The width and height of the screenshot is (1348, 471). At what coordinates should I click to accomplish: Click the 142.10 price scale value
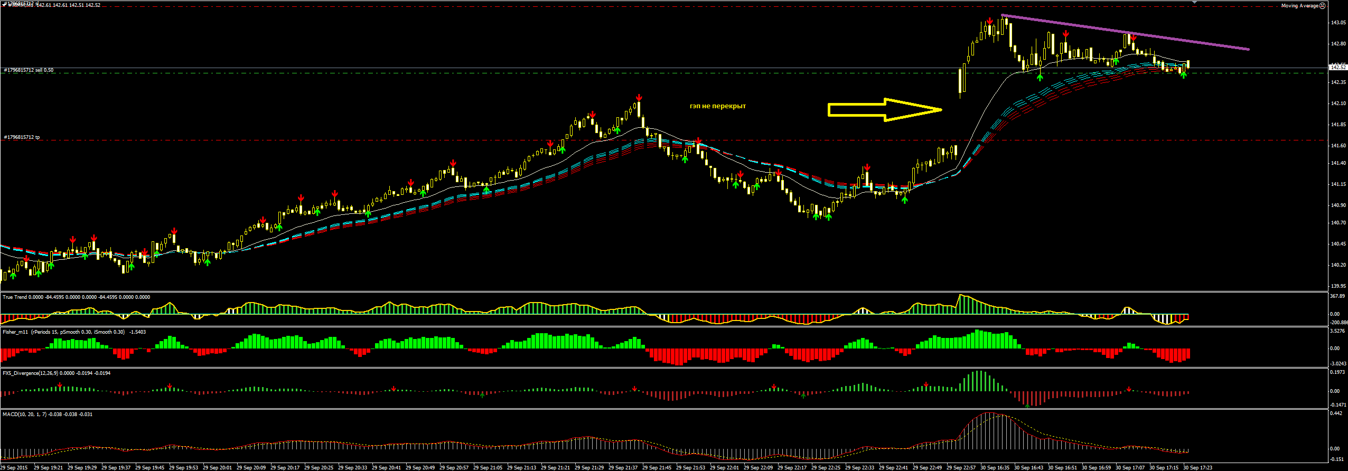pos(1338,103)
